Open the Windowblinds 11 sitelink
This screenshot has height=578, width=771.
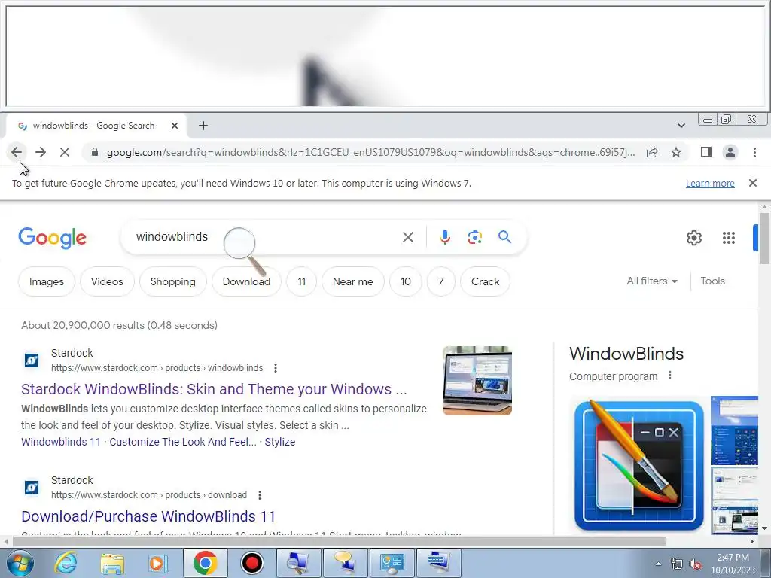pyautogui.click(x=61, y=442)
